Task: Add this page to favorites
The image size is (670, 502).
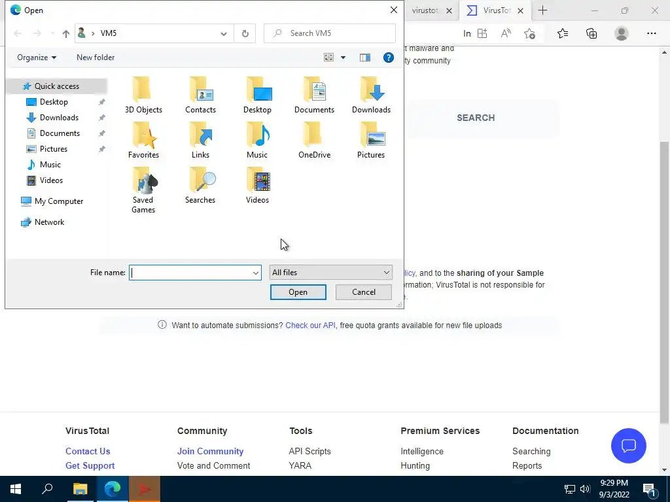Action: point(529,33)
